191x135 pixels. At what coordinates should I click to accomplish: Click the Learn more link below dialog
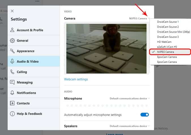coord(115,134)
